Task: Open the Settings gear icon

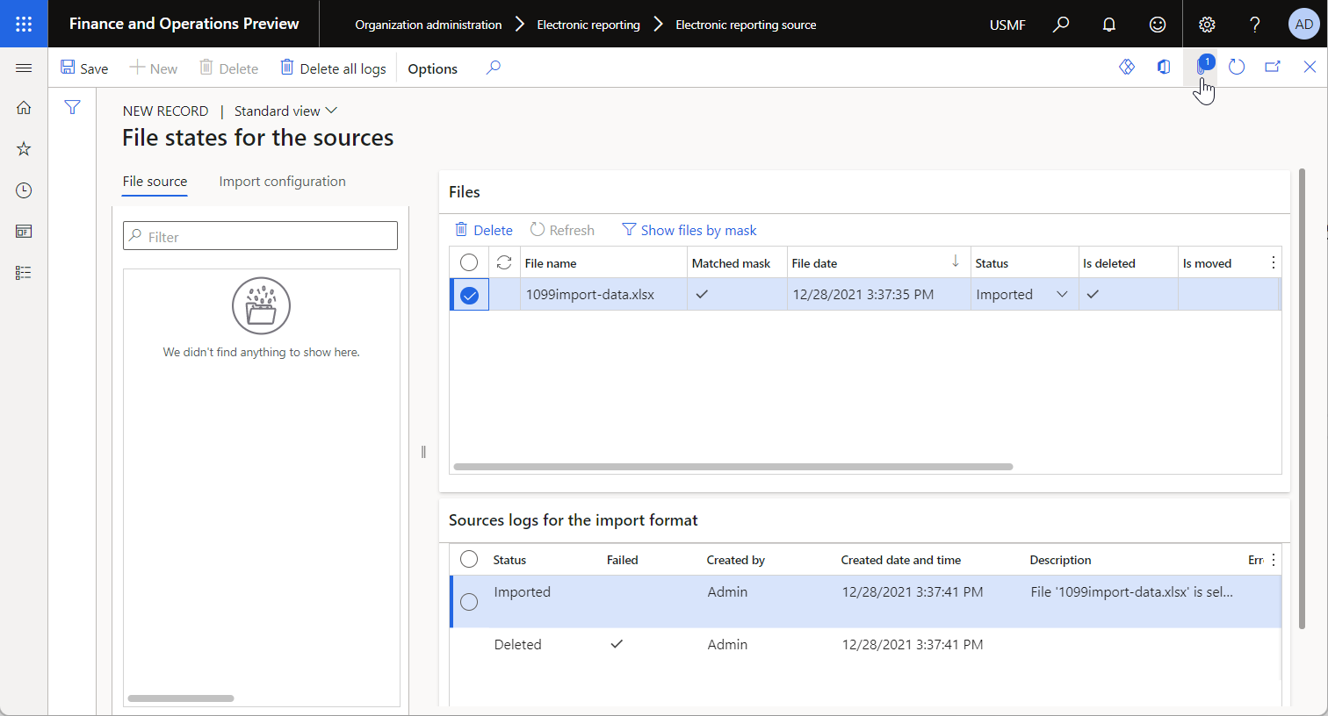Action: click(x=1207, y=24)
